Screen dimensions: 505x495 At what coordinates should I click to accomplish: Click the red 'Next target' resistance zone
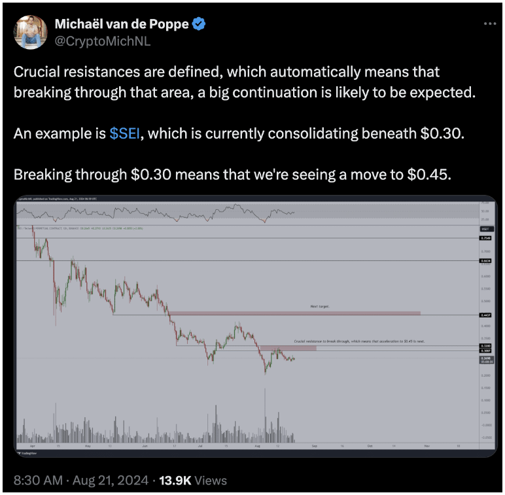[294, 313]
